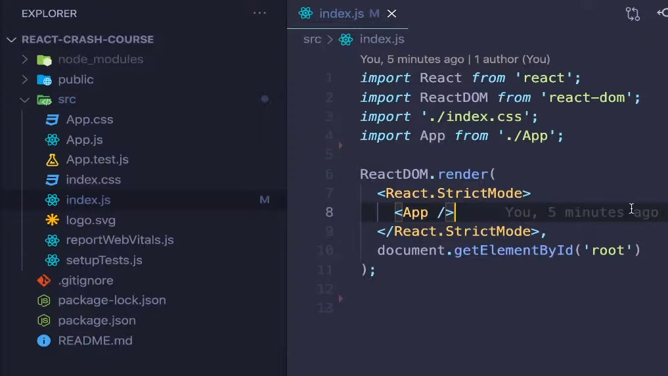The width and height of the screenshot is (668, 376).
Task: Click the './index.css' import string
Action: coord(475,117)
